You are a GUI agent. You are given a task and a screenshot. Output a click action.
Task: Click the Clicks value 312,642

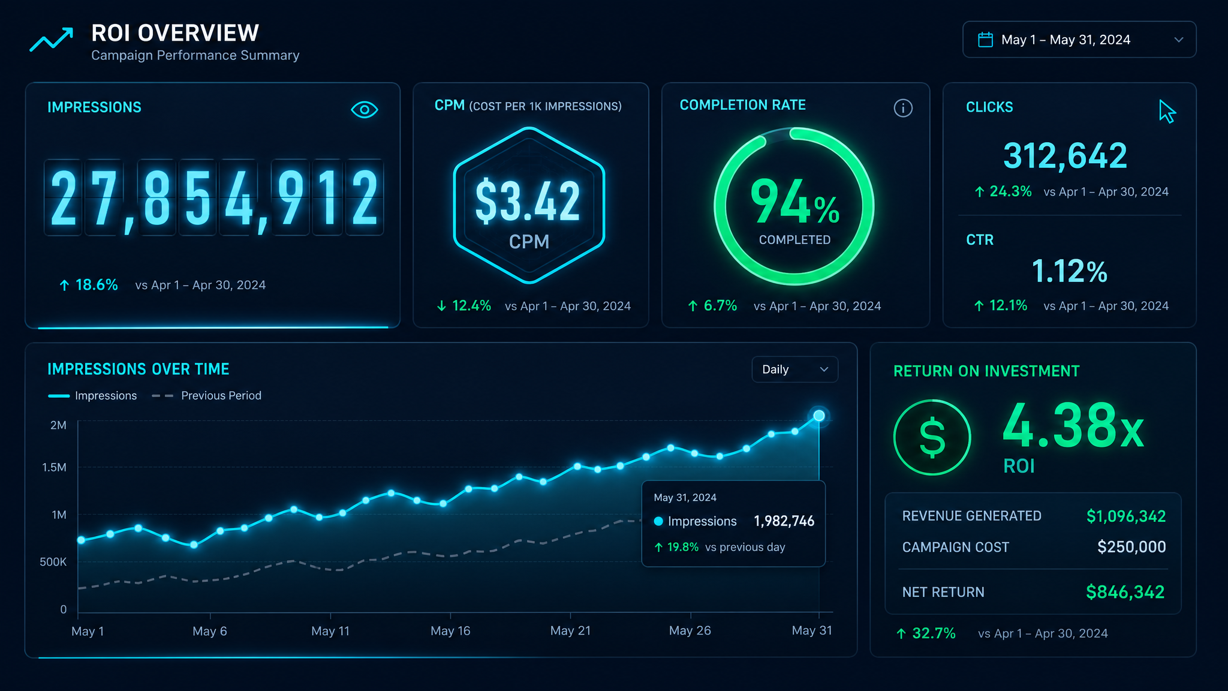click(1066, 156)
